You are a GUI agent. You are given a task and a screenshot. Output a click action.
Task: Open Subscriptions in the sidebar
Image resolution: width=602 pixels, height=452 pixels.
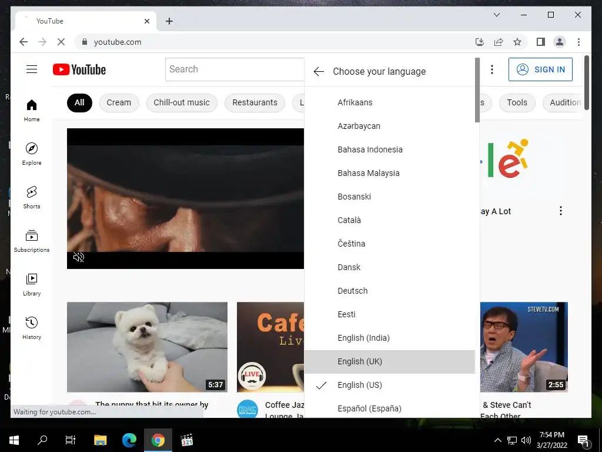click(x=32, y=241)
